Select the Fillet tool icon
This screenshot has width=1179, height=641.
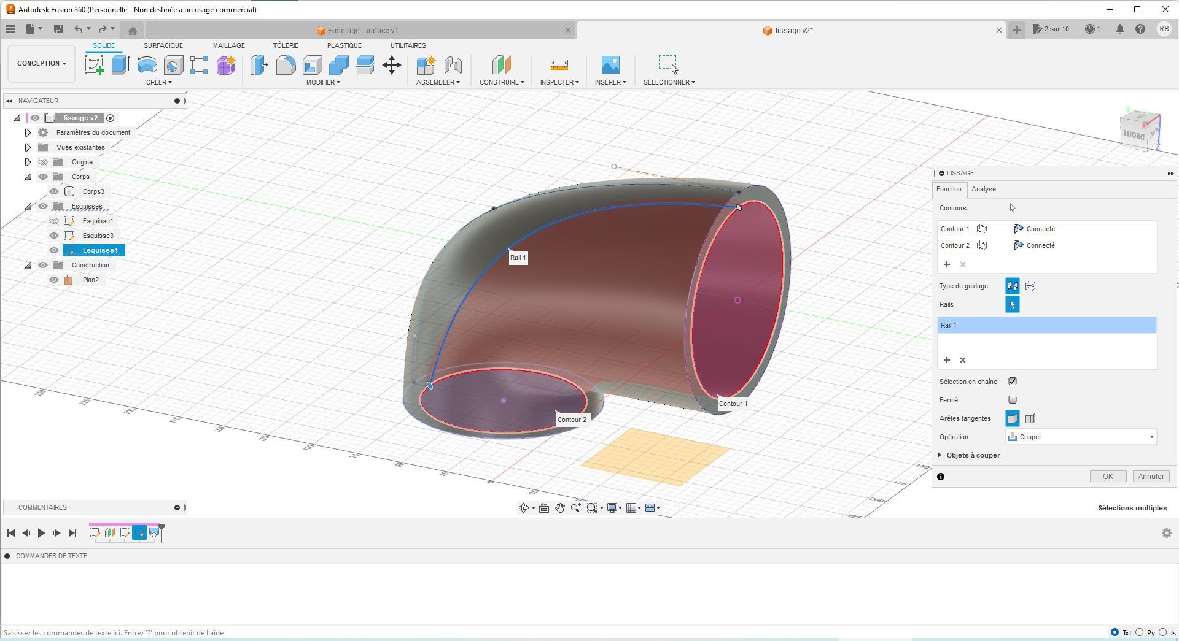pyautogui.click(x=286, y=65)
